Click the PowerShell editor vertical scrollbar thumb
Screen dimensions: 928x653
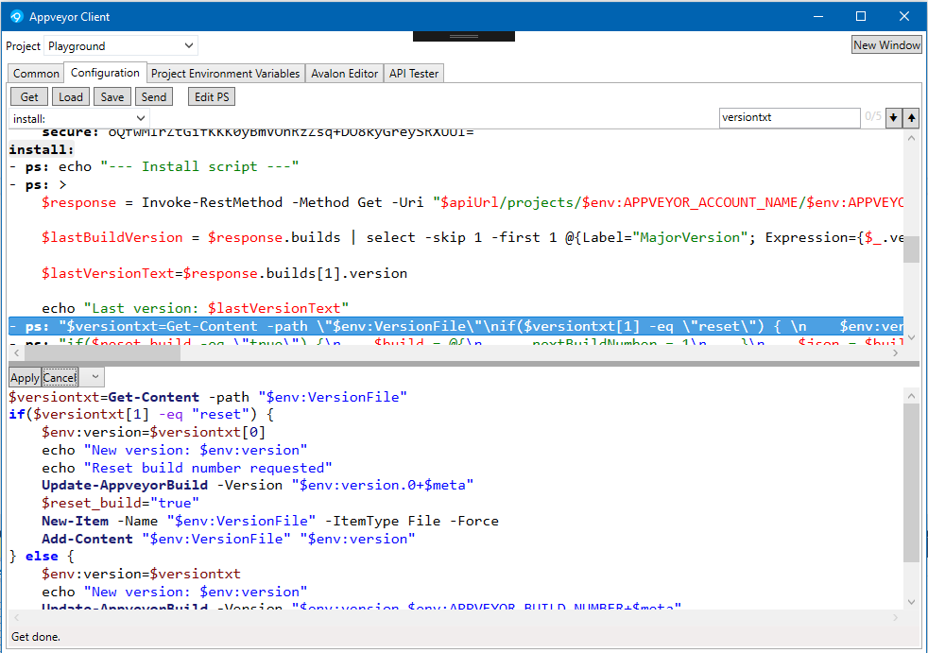click(911, 482)
